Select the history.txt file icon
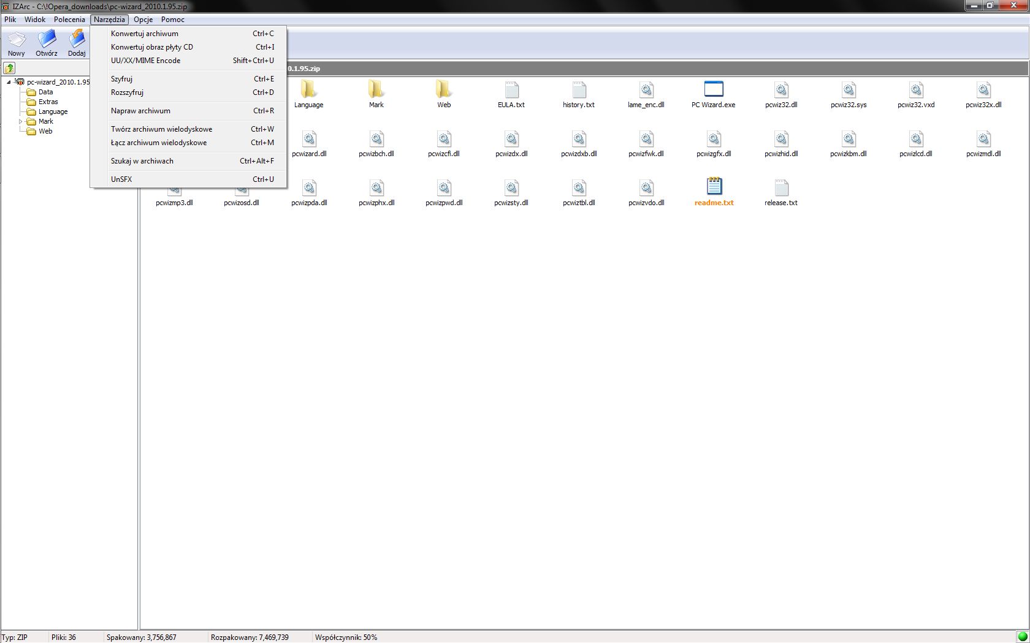This screenshot has height=643, width=1030. click(x=579, y=89)
